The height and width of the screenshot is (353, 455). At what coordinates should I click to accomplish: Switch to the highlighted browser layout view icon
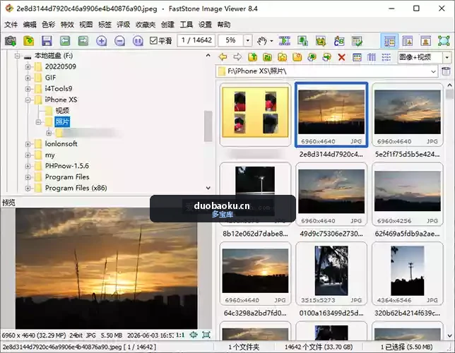[x=389, y=41]
